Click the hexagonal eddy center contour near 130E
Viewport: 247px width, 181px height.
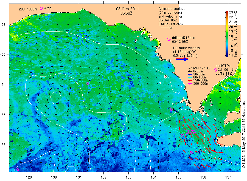[x=56, y=98]
